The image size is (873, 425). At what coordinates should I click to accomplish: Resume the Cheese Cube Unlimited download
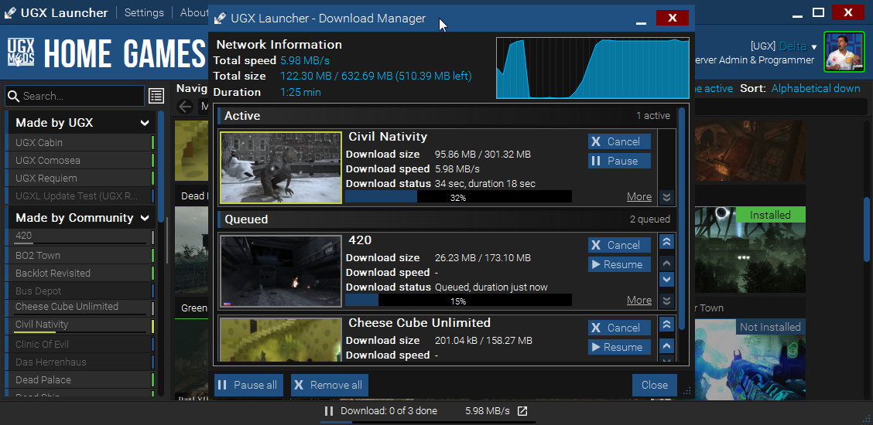tap(619, 347)
